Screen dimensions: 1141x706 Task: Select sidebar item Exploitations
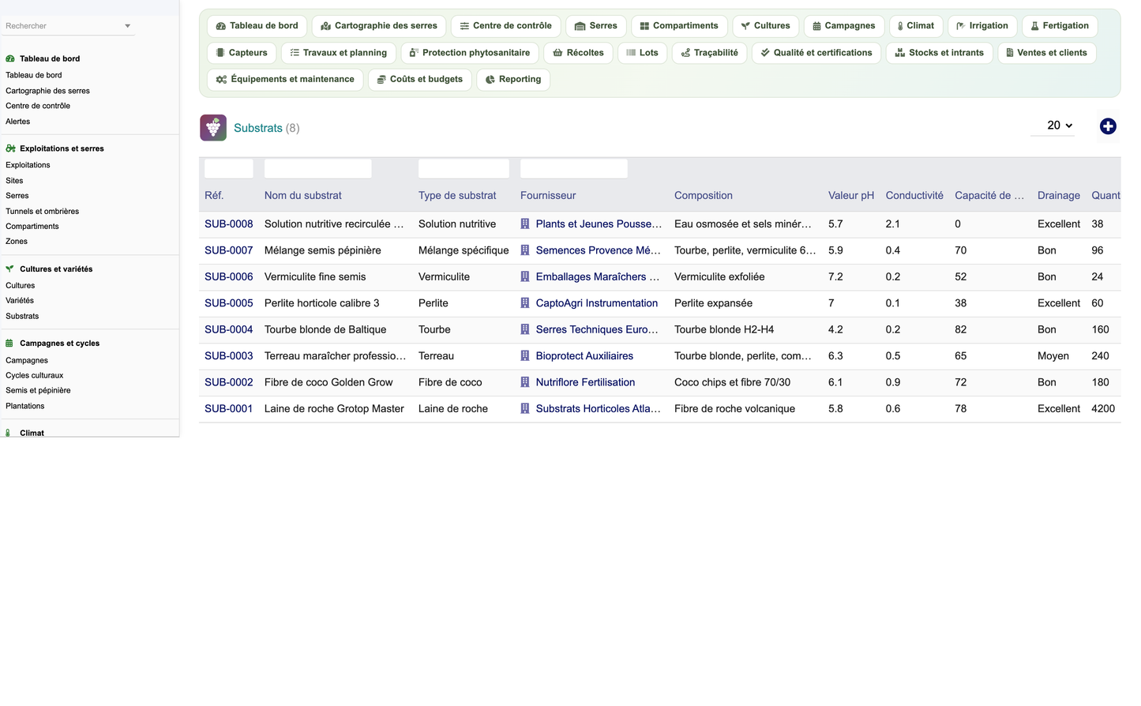[28, 165]
